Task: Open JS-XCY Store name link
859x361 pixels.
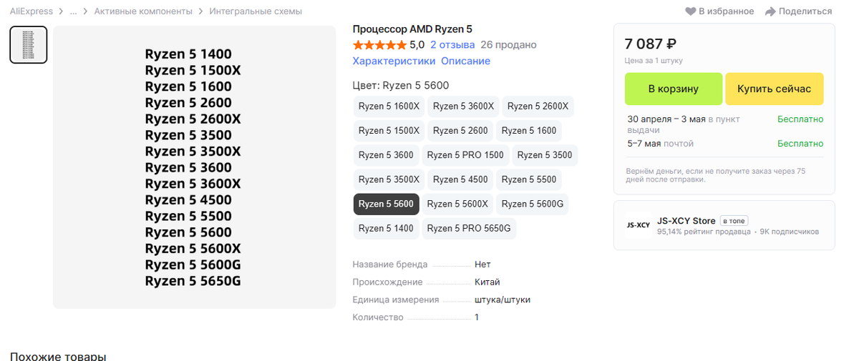Action: (x=686, y=221)
